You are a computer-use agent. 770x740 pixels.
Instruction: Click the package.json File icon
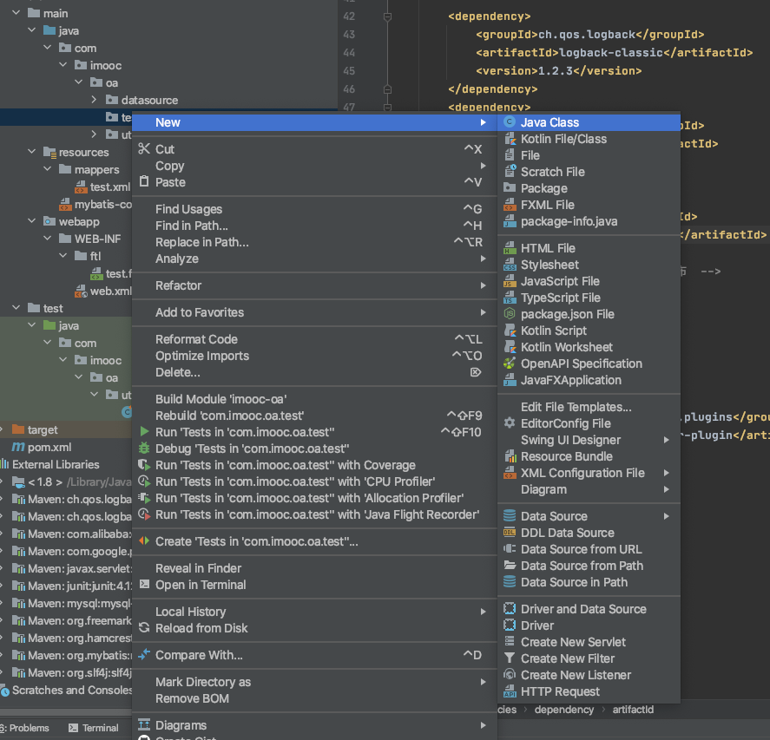(x=510, y=314)
